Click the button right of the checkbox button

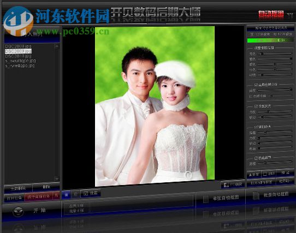pos(285,173)
